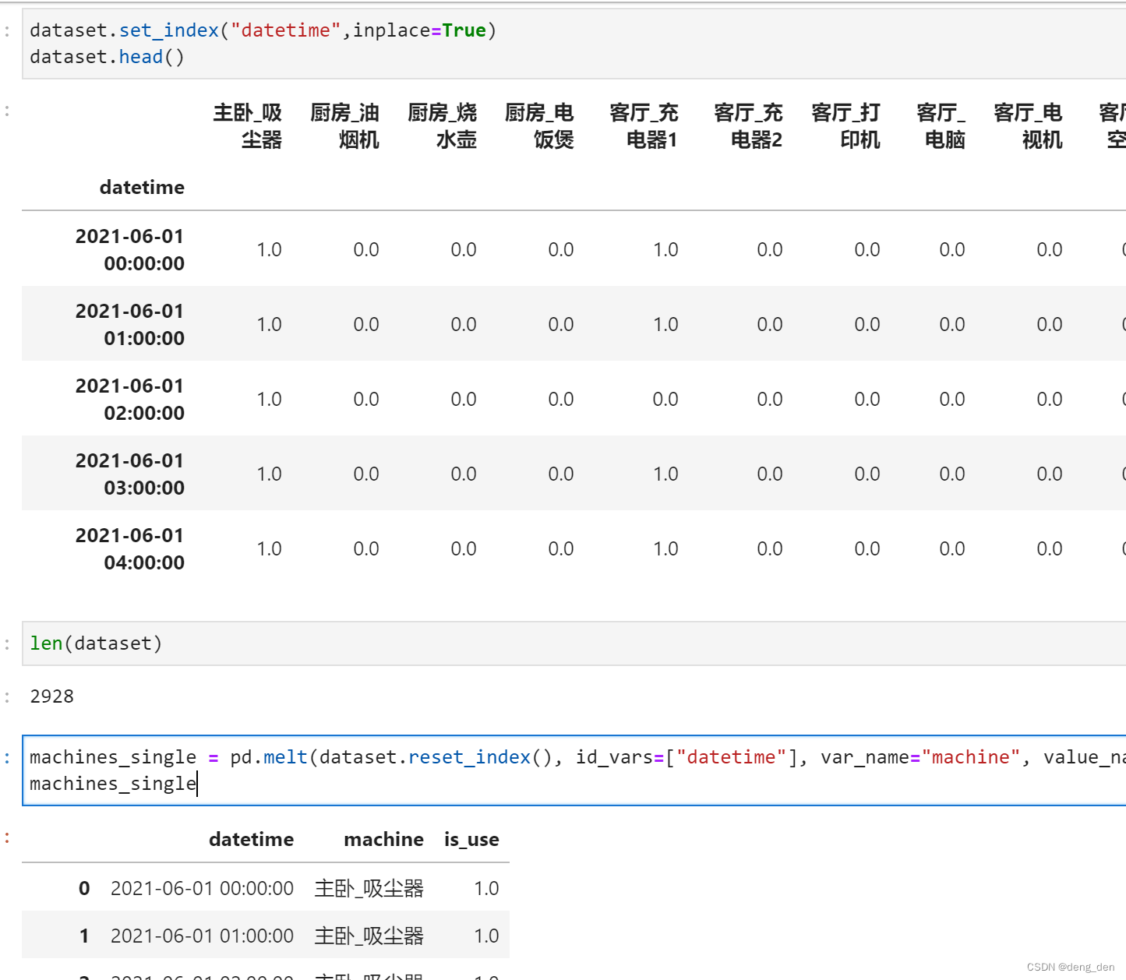Click datetime column header in melted table
The image size is (1126, 980).
pyautogui.click(x=251, y=839)
